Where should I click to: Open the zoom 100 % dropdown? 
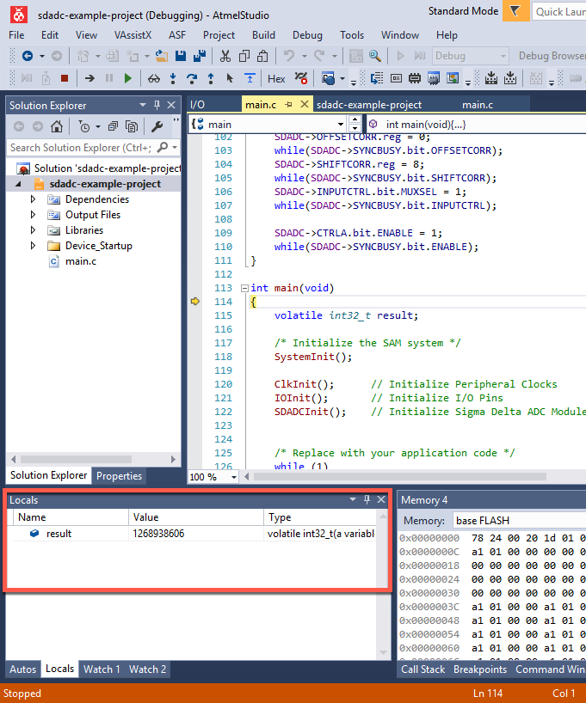tap(233, 477)
